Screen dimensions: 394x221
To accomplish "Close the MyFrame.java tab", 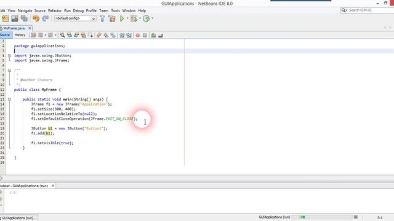I will pos(30,28).
